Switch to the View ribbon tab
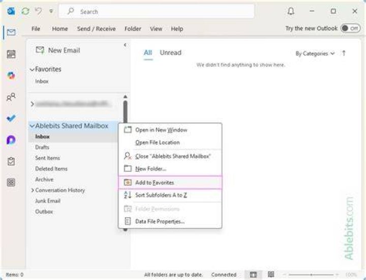This screenshot has width=366, height=280. [x=156, y=29]
